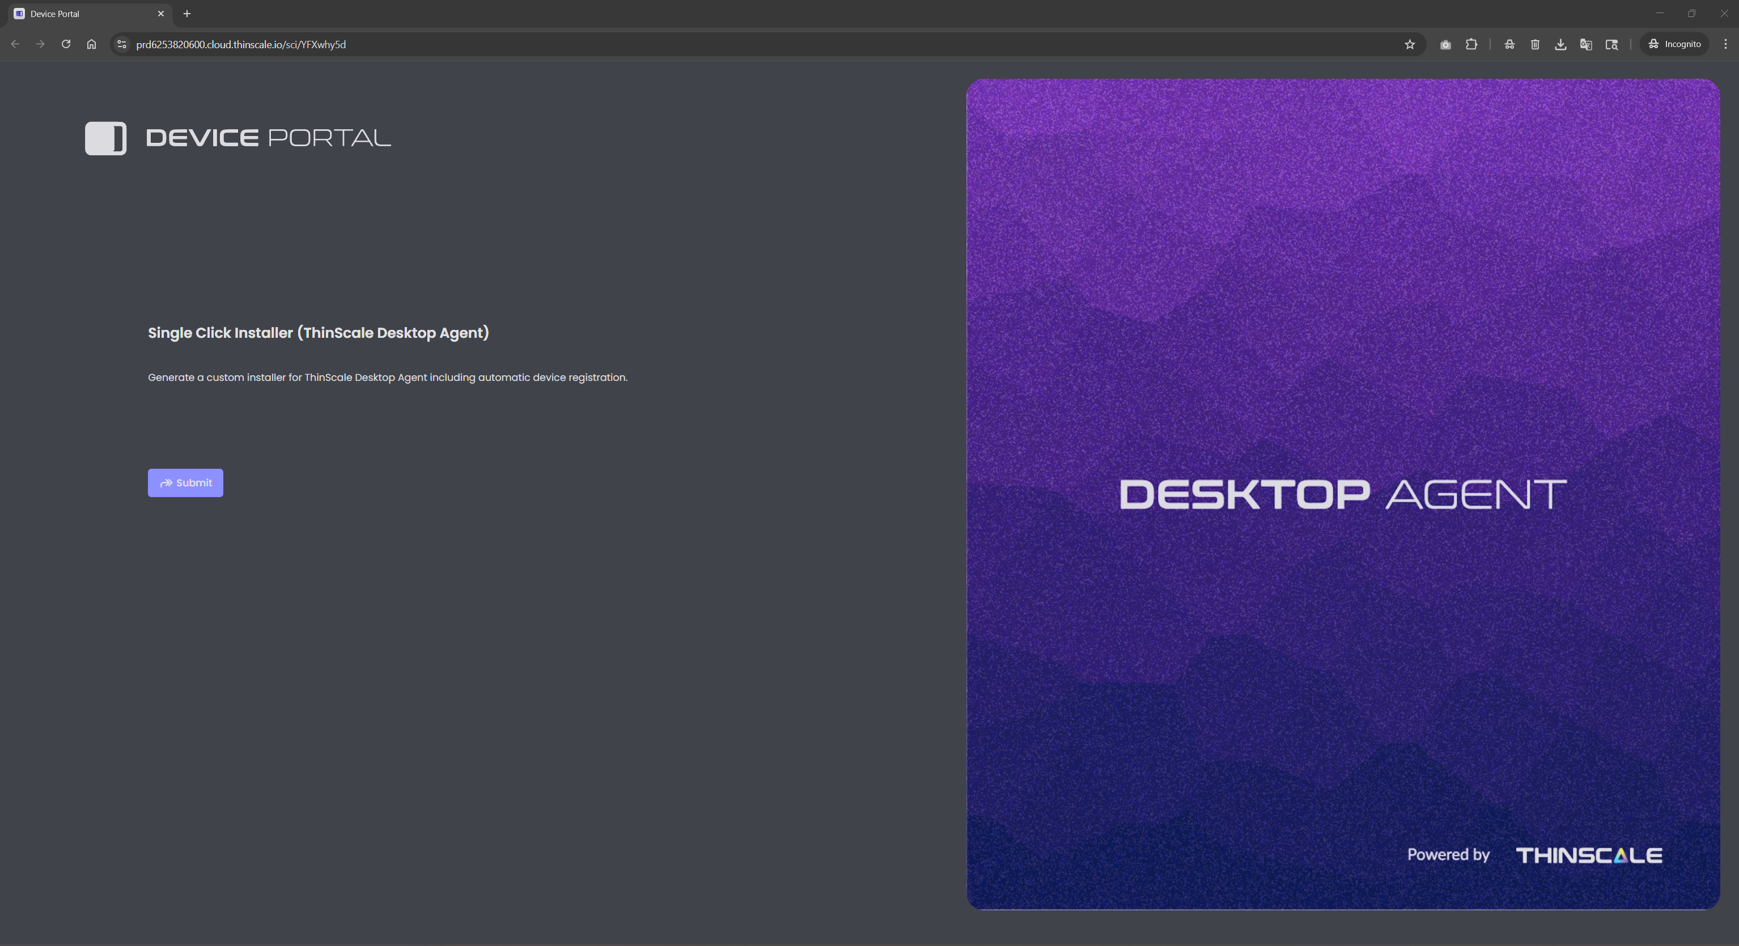
Task: Click the Device Portal logo icon
Action: (105, 138)
